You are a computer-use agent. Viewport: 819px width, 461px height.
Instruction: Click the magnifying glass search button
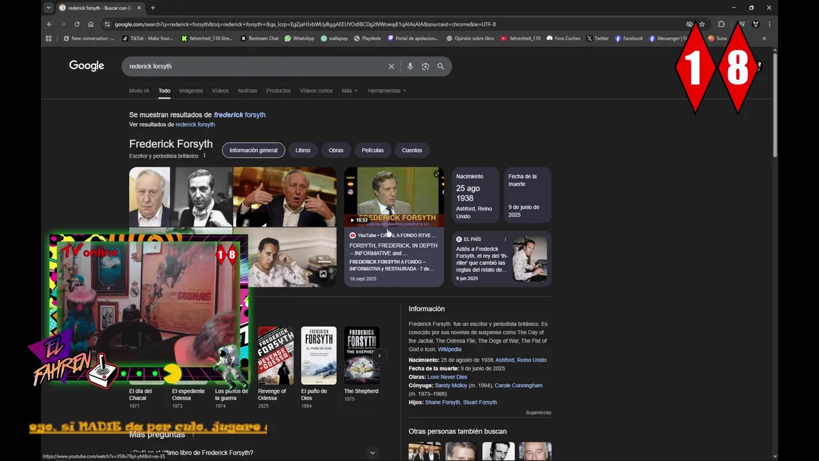tap(441, 66)
